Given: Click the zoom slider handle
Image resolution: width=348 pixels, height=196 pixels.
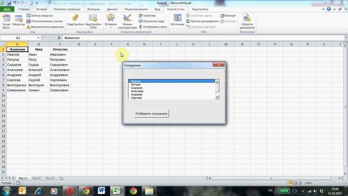Looking at the screenshot, I should [331, 183].
